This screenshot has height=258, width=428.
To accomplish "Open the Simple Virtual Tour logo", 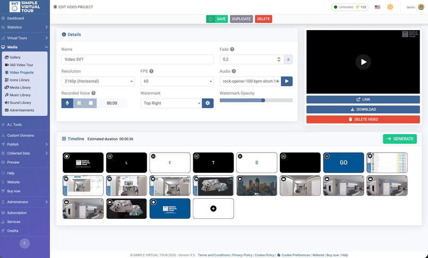I will [25, 6].
